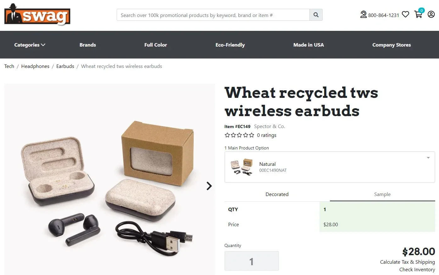This screenshot has width=439, height=275.
Task: Rate the product by clicking the first star
Action: coord(227,135)
